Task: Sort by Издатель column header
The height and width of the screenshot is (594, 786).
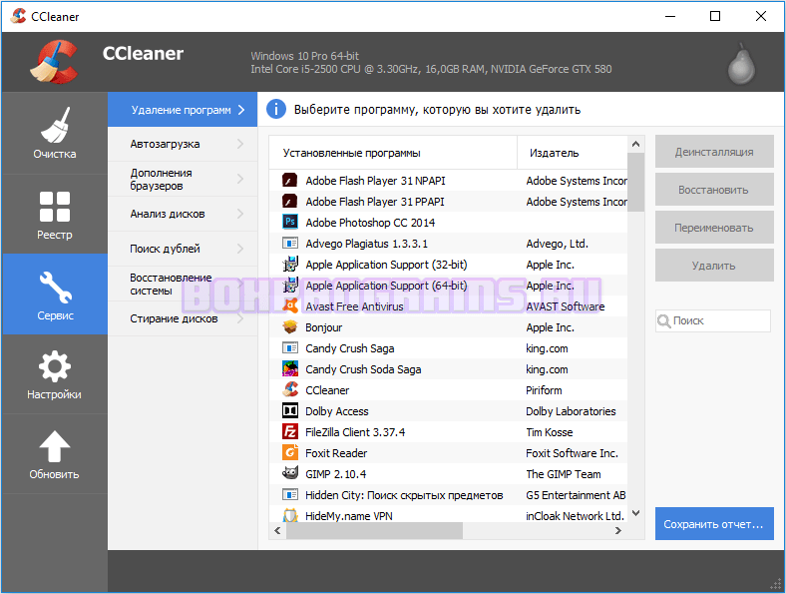Action: point(572,153)
